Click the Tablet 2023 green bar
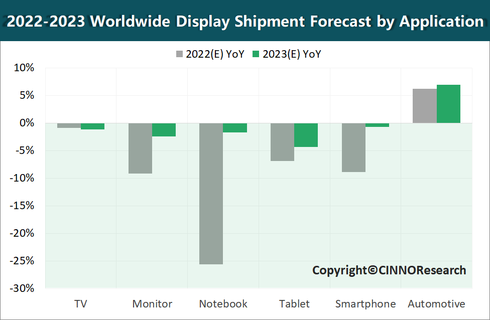This screenshot has height=320, width=490. (x=306, y=135)
